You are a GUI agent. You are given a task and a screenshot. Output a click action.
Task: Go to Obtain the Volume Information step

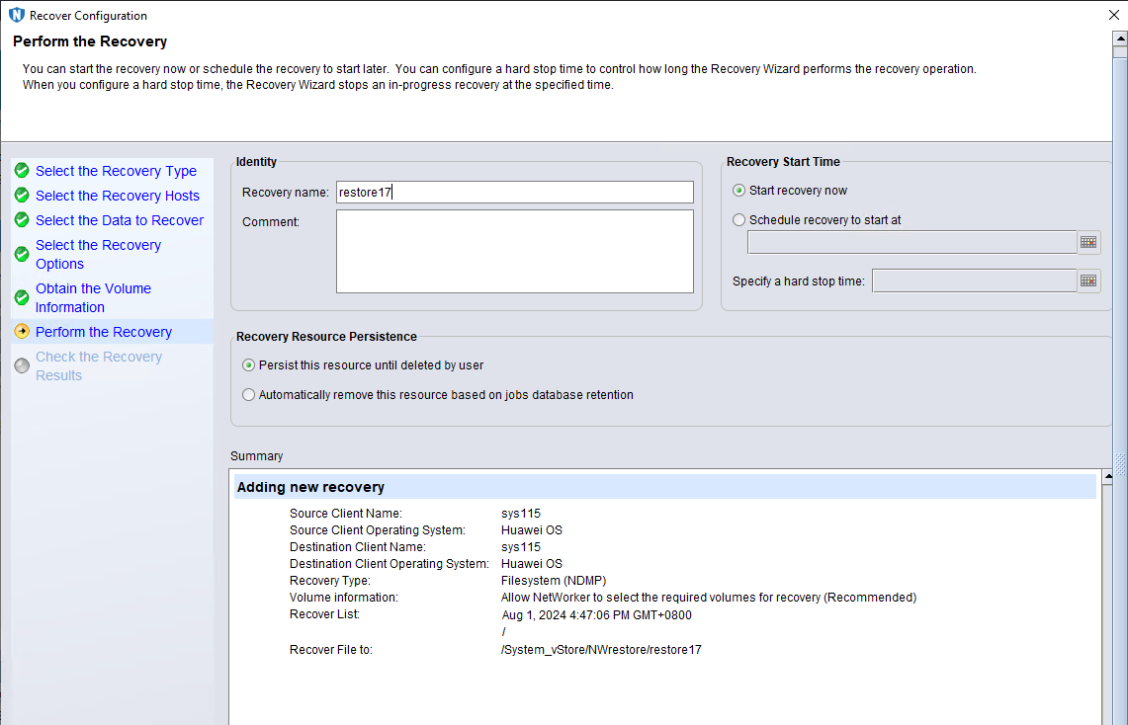94,297
